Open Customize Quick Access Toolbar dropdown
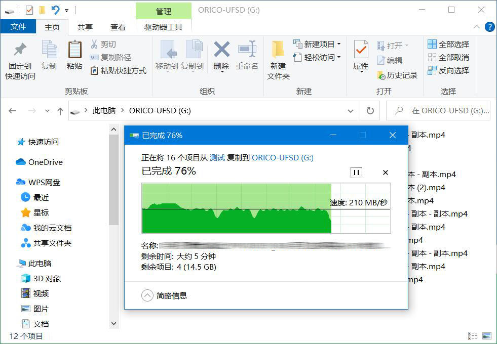 [x=66, y=11]
